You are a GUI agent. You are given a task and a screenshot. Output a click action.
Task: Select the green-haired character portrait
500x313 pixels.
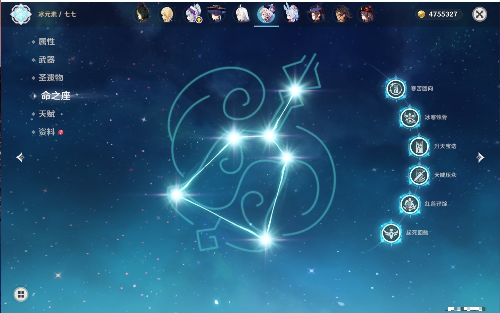[142, 14]
